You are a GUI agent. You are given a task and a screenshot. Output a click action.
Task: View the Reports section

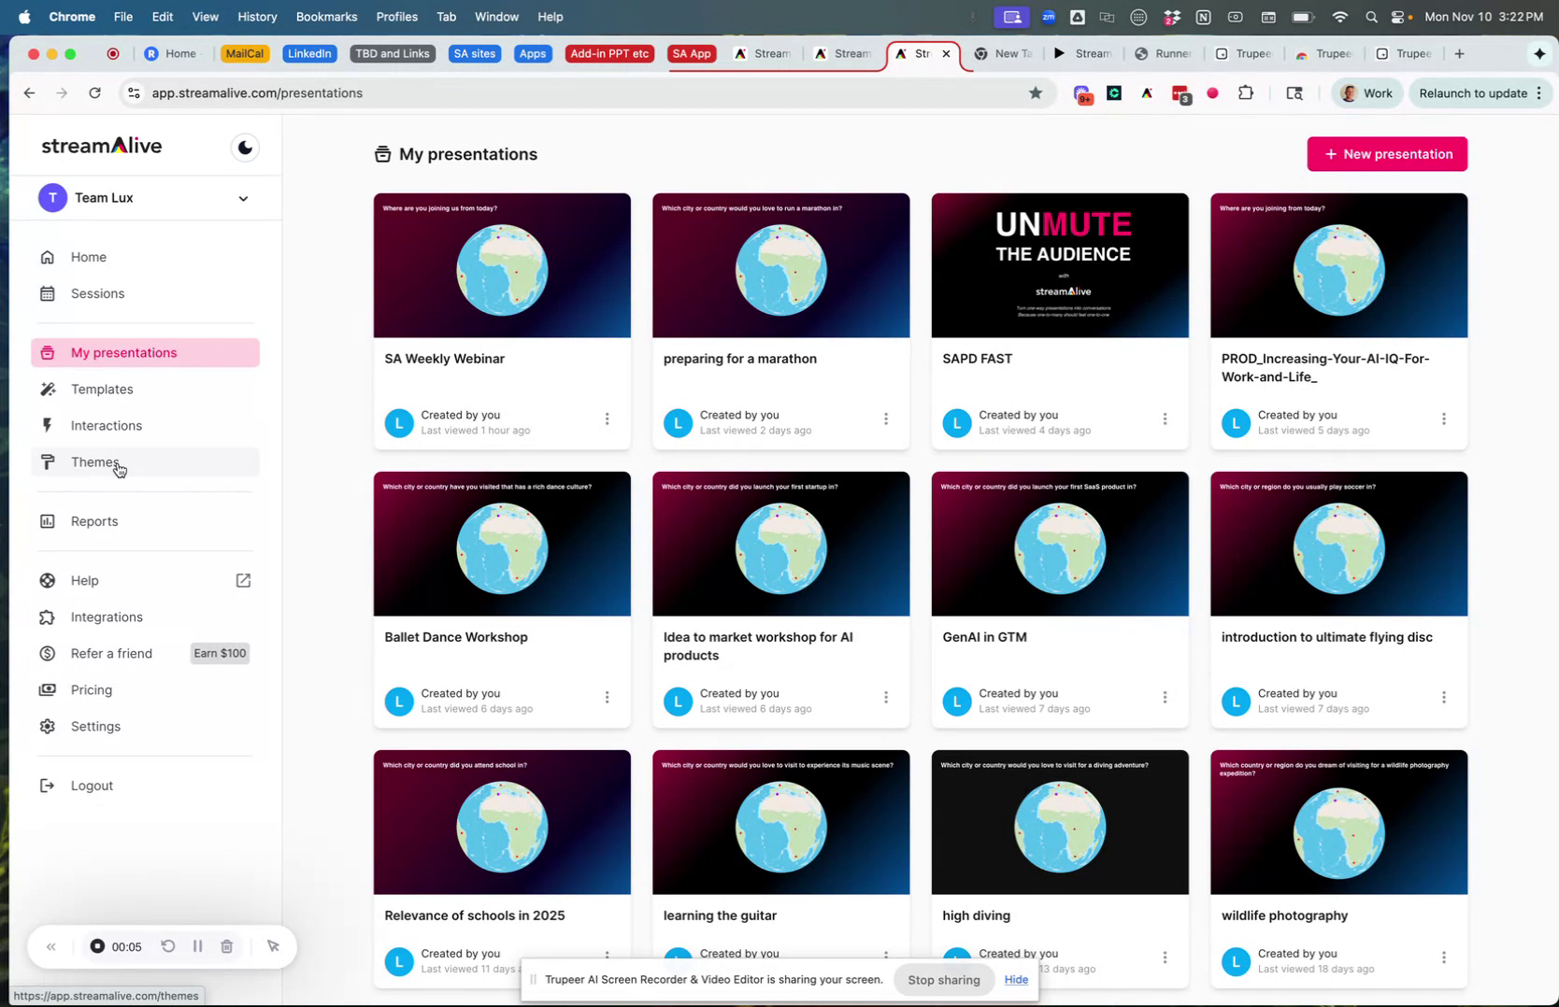tap(93, 520)
